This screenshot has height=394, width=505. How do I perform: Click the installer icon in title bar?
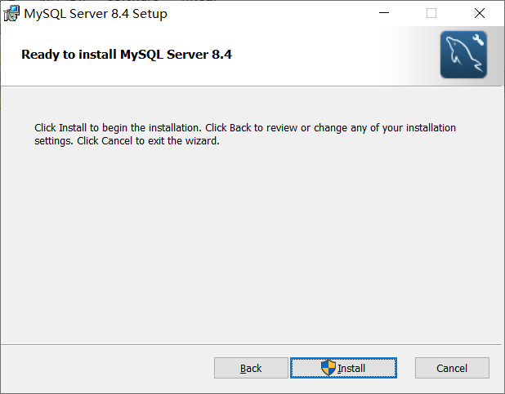[x=11, y=13]
